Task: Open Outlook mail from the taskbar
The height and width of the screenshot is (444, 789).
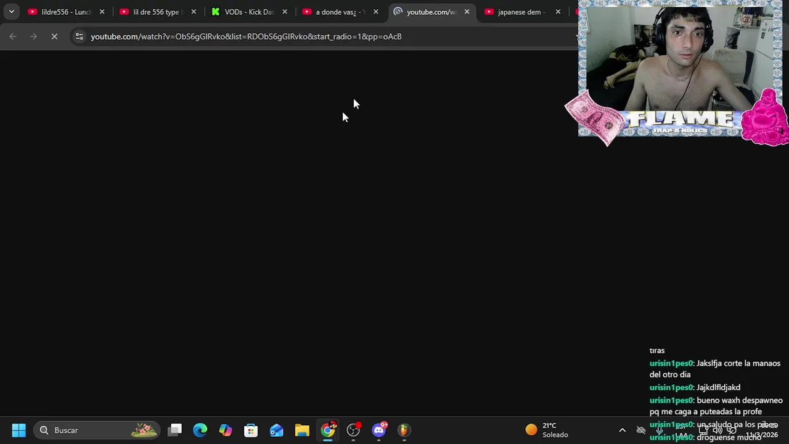Action: (276, 430)
